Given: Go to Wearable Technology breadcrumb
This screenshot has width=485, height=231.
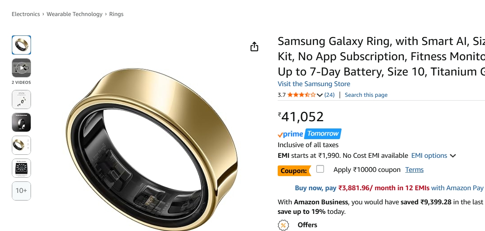Looking at the screenshot, I should tap(75, 14).
